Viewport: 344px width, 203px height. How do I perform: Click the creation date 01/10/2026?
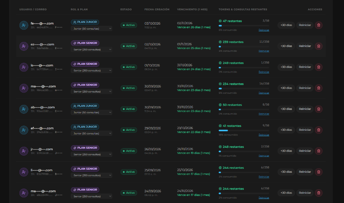pyautogui.click(x=152, y=66)
